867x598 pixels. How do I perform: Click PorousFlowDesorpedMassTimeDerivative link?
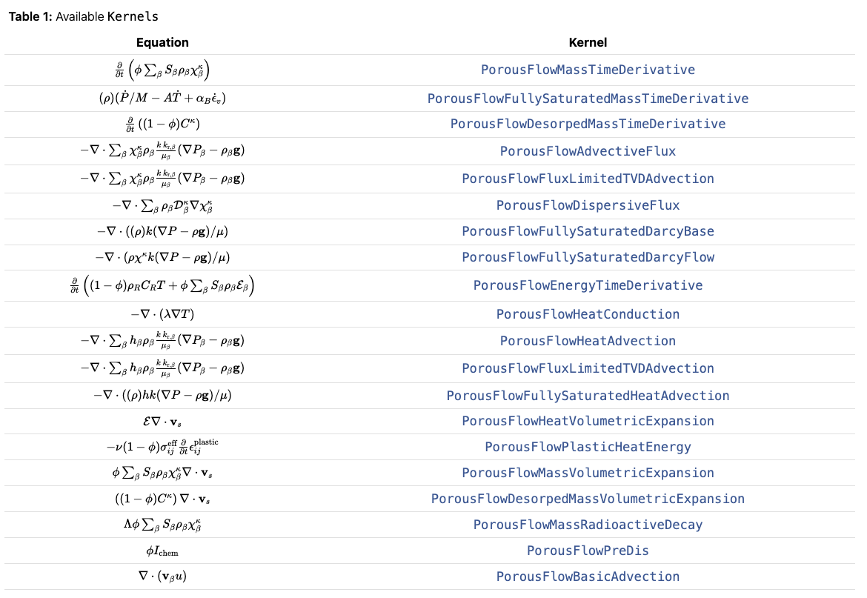pos(588,124)
